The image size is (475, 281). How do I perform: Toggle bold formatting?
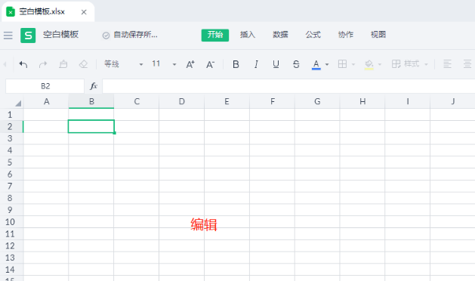(x=236, y=64)
